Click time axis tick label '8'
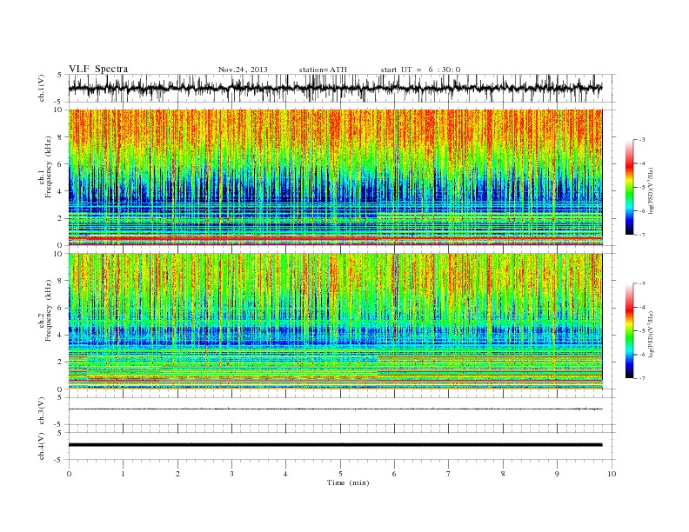The height and width of the screenshot is (532, 689). point(503,474)
